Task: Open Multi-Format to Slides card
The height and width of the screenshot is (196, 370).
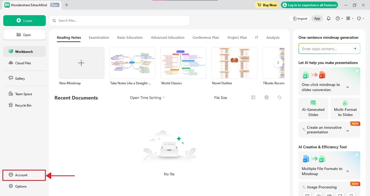Action: 345,108
